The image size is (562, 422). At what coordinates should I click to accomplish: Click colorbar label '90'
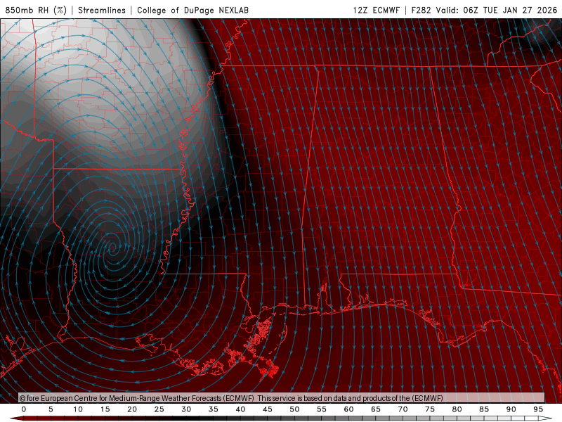pos(511,409)
